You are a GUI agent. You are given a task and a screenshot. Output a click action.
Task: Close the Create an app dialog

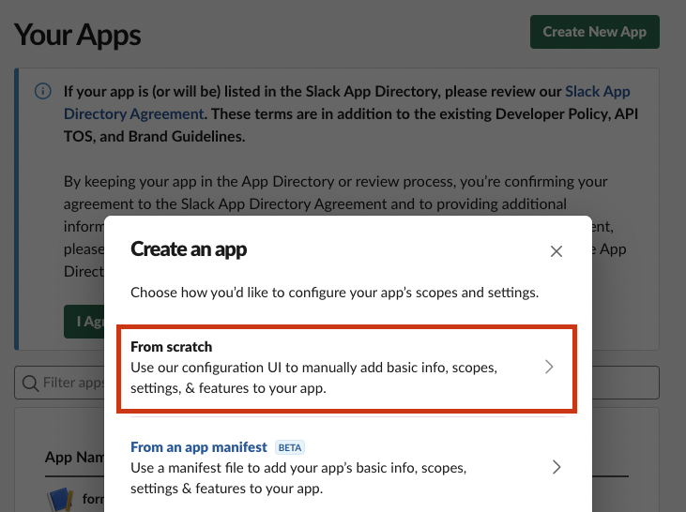coord(556,251)
